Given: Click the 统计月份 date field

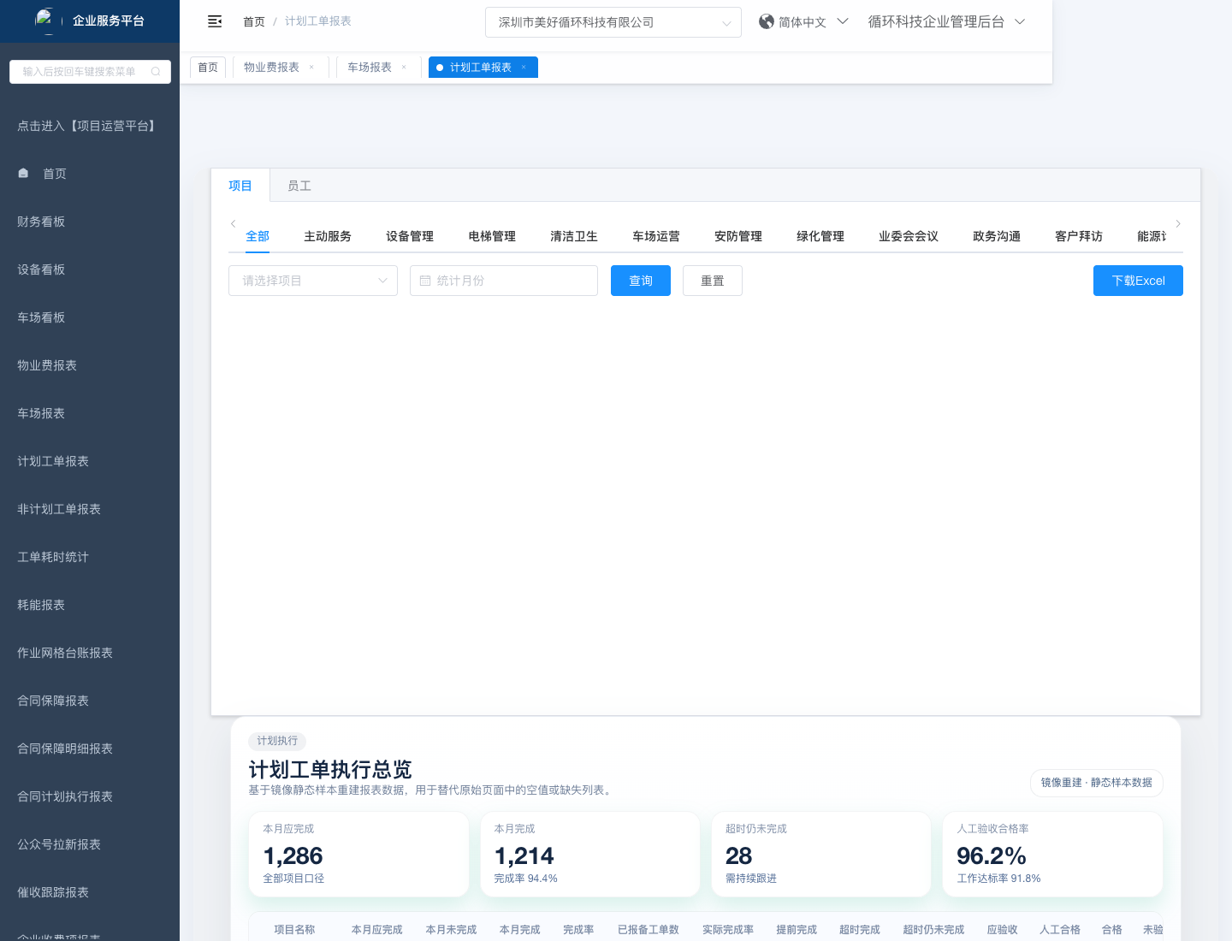Looking at the screenshot, I should (x=503, y=281).
